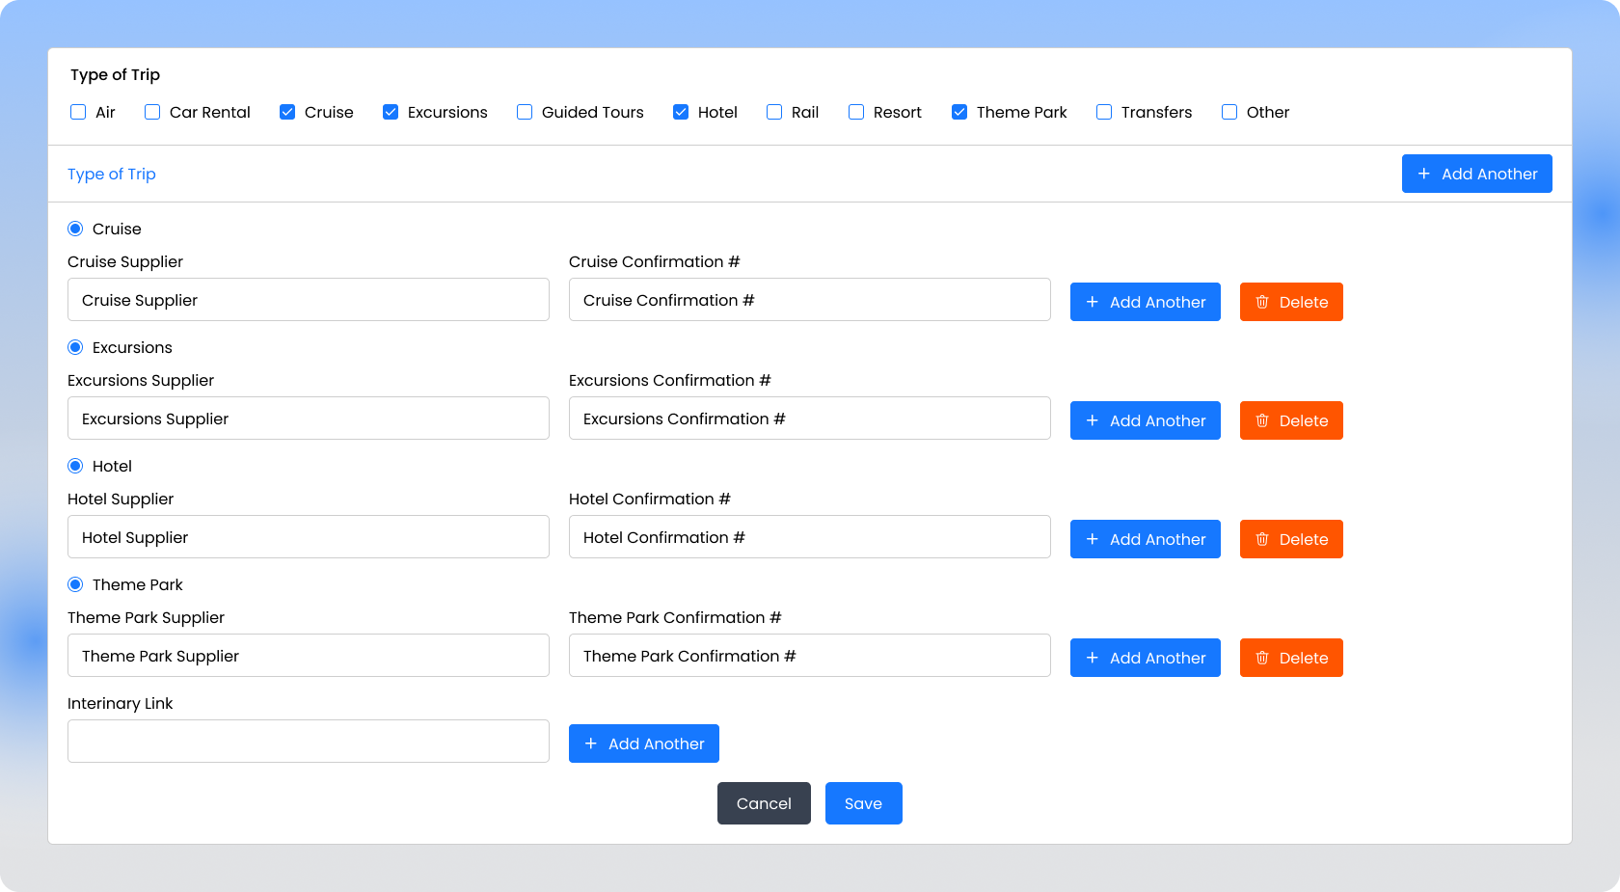Click plus icon in top-right Add Another
Viewport: 1620px width, 892px height.
point(1423,174)
